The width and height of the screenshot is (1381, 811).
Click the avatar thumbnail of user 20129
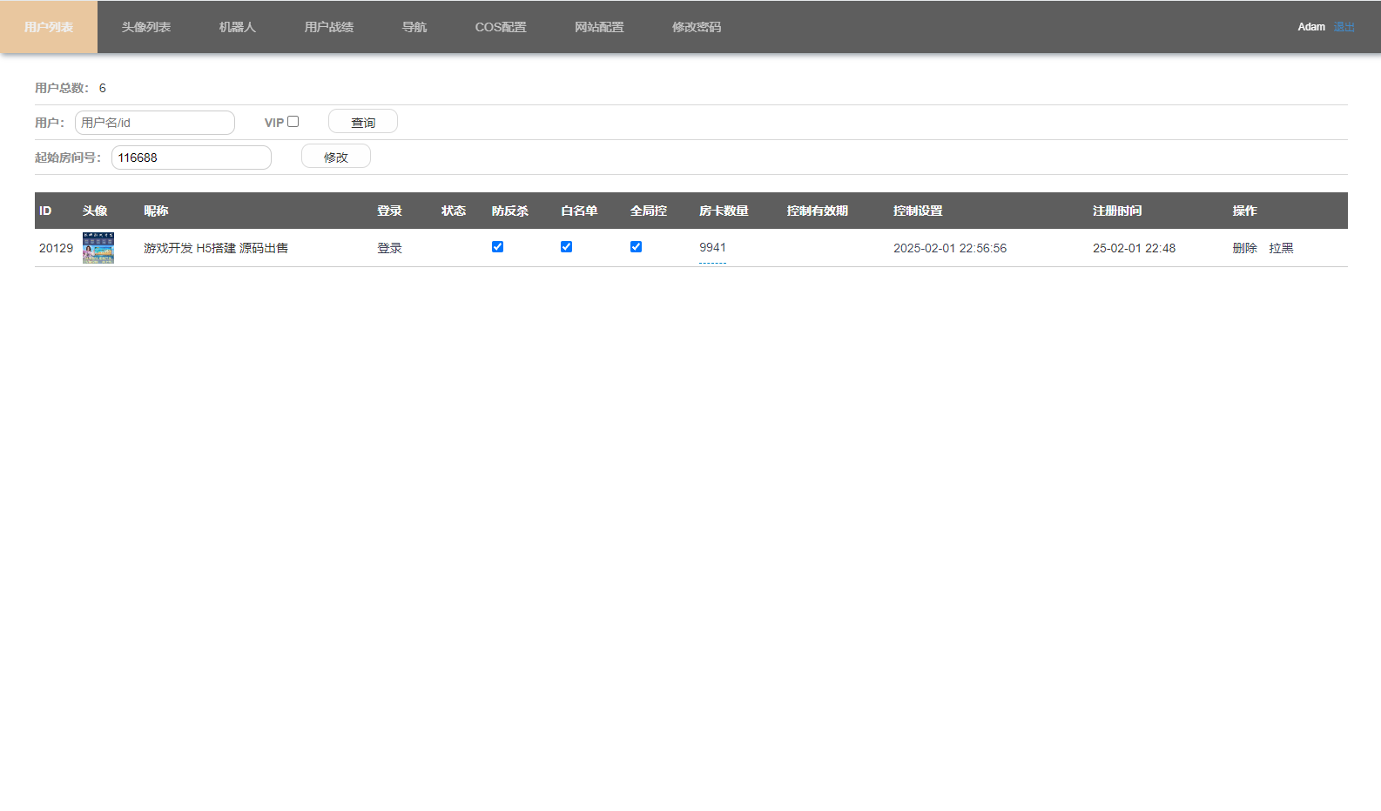pos(98,248)
